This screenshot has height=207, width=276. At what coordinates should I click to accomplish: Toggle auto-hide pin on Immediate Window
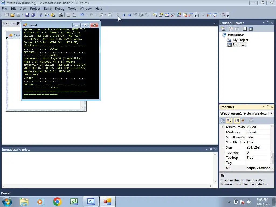(211, 149)
